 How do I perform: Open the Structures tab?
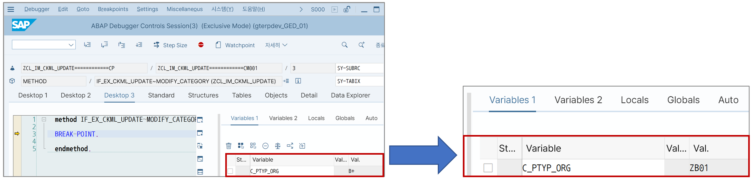(x=203, y=95)
